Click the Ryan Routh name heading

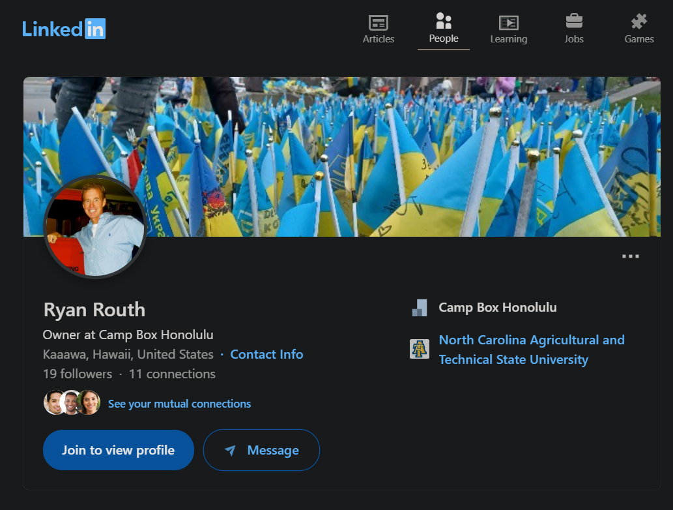click(x=94, y=310)
